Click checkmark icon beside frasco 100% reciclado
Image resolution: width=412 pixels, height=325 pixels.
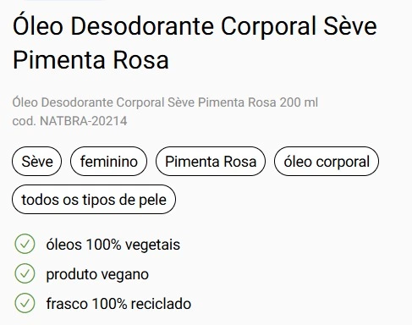[25, 303]
